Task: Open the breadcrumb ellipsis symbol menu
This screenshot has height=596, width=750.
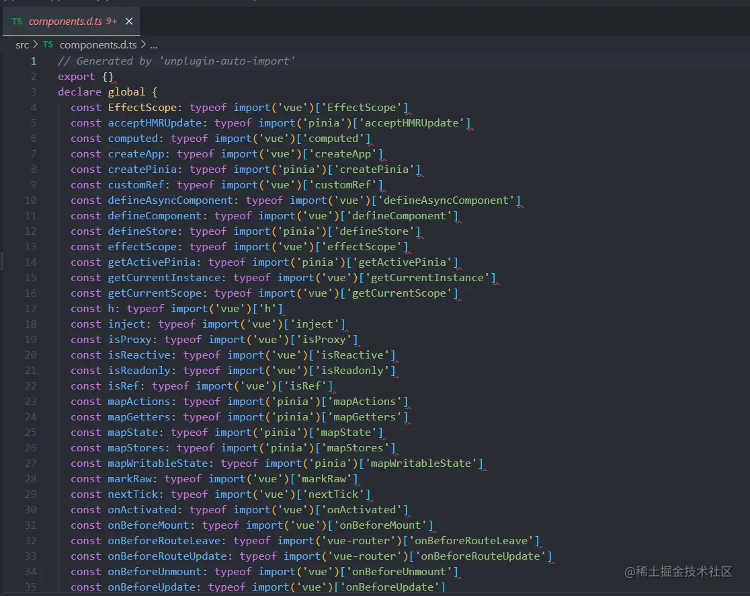Action: [x=153, y=46]
